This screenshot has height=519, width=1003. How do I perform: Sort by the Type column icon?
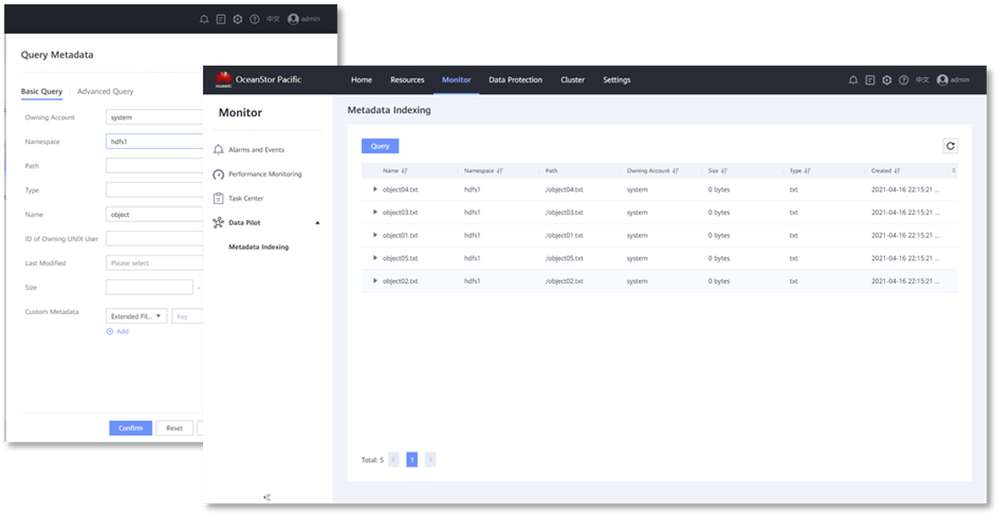[x=807, y=171]
